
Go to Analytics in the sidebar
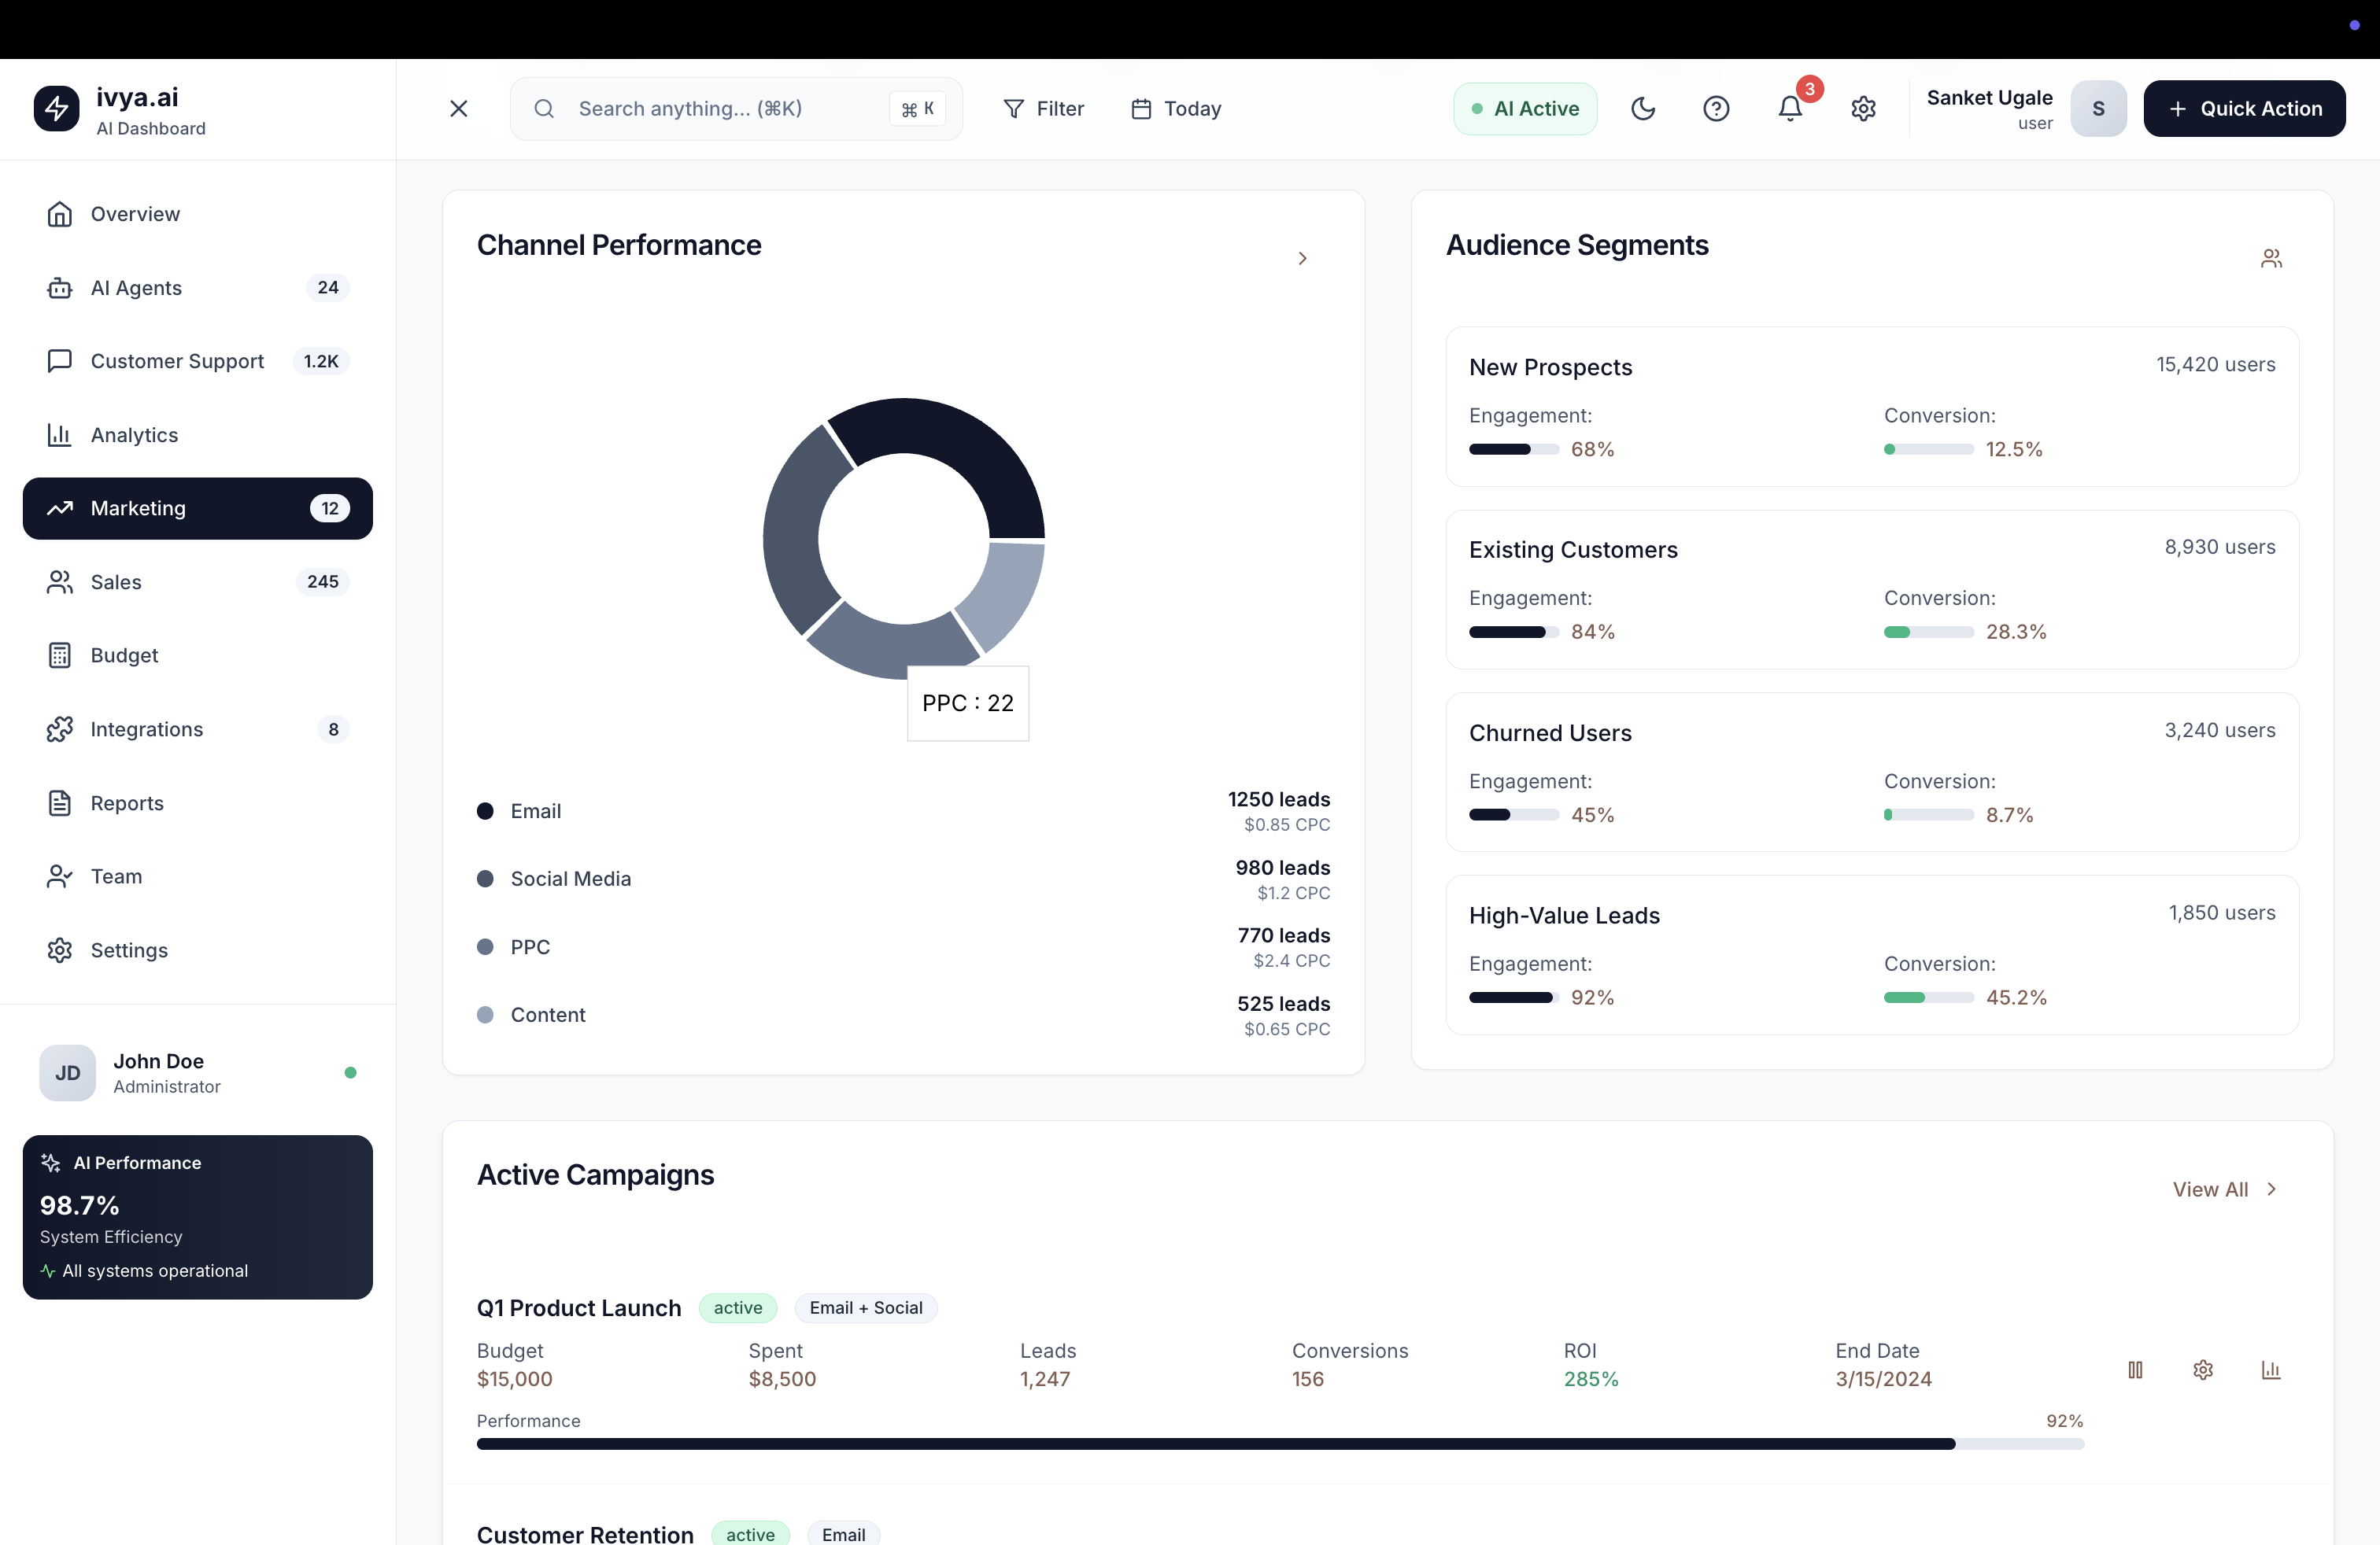pyautogui.click(x=134, y=435)
